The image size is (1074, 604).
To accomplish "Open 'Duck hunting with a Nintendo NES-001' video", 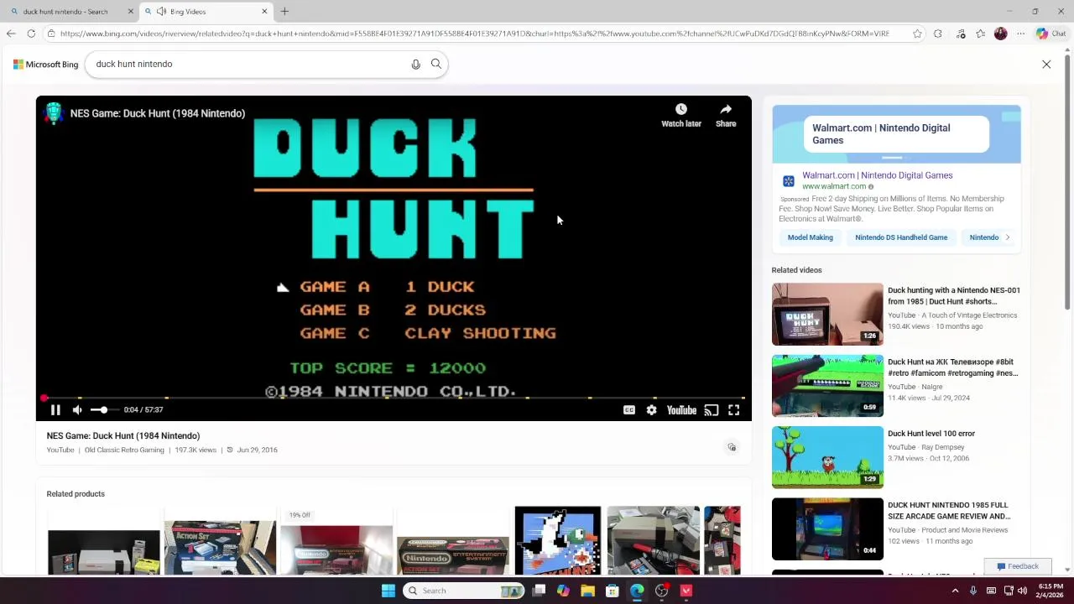I will 954,296.
